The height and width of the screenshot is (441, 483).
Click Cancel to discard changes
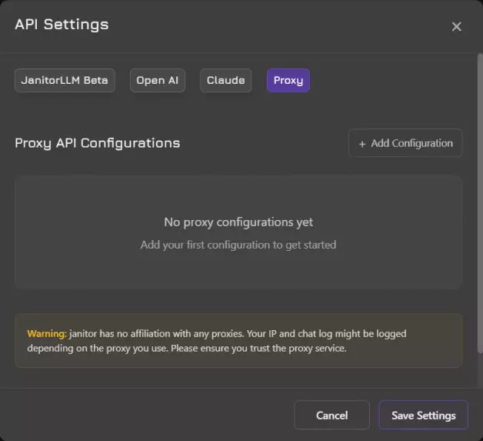click(x=331, y=415)
